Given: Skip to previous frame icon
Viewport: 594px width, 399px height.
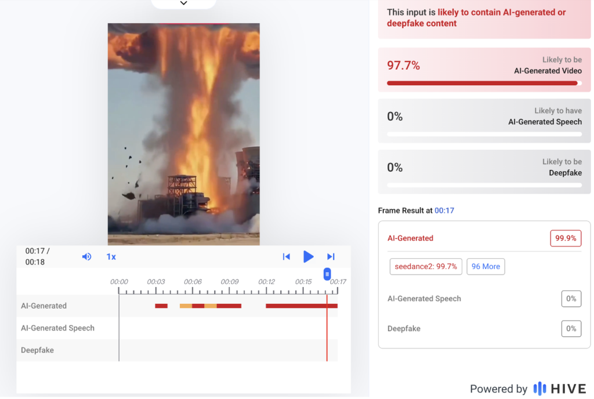Looking at the screenshot, I should point(286,256).
